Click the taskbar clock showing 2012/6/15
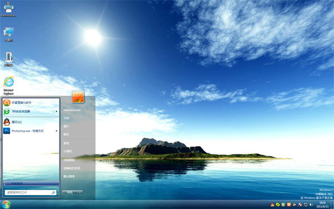The height and width of the screenshot is (209, 334). (x=322, y=205)
